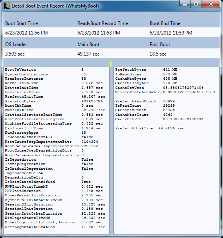Select the ImprovementDelta row

(x=44, y=173)
